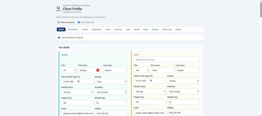Open the Estate tab

(x=146, y=30)
